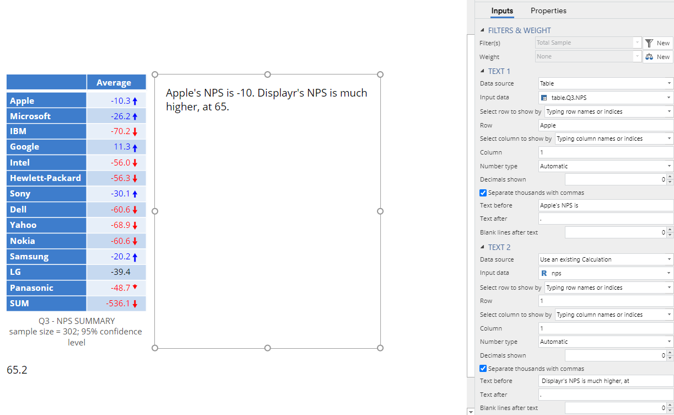This screenshot has width=674, height=415.
Task: Collapse the FILTERS & WEIGHT section
Action: coord(481,30)
